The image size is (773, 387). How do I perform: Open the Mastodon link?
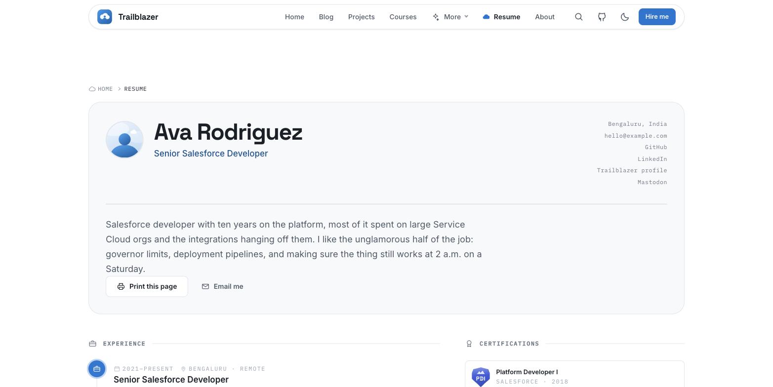tap(652, 182)
